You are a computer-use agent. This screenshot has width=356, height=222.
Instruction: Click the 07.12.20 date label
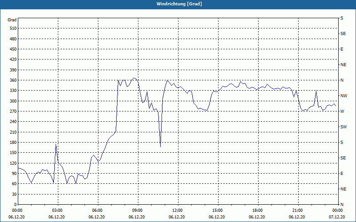pyautogui.click(x=337, y=217)
